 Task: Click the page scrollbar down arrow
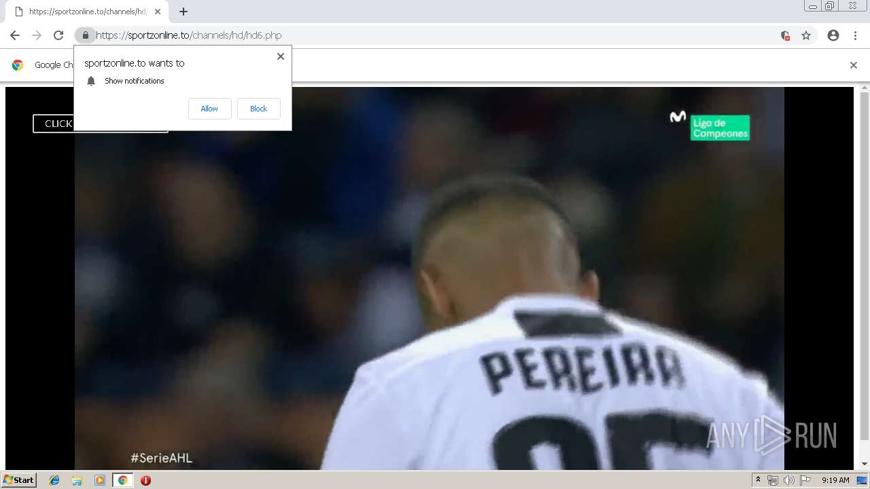click(x=865, y=464)
